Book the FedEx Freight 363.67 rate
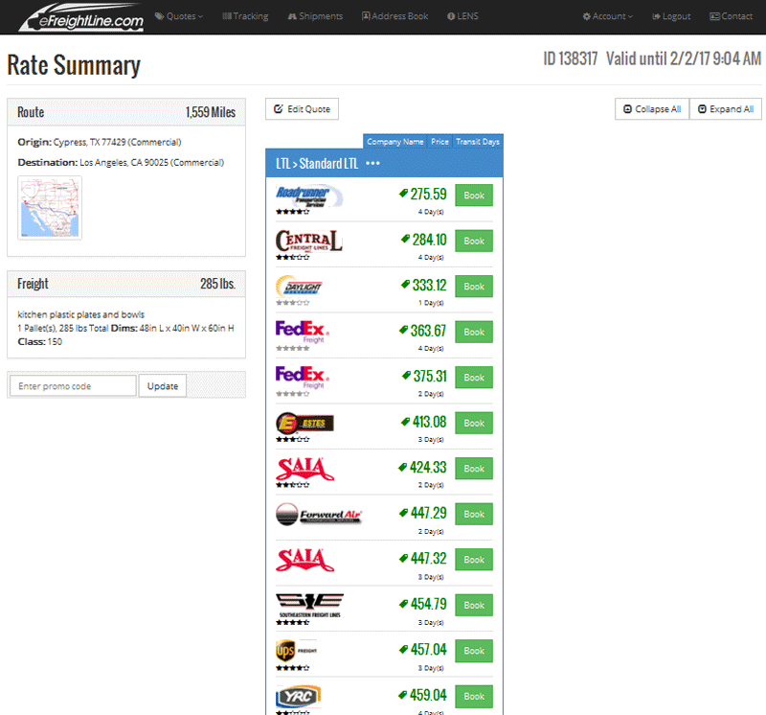Screen dimensions: 766x715 coord(474,332)
